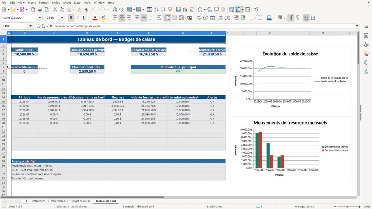Select column header D
The width and height of the screenshot is (372, 209).
click(87, 33)
